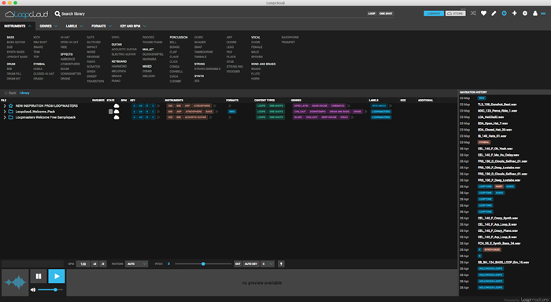551x302 pixels.
Task: Click the VOCODER synth filter
Action: click(233, 72)
